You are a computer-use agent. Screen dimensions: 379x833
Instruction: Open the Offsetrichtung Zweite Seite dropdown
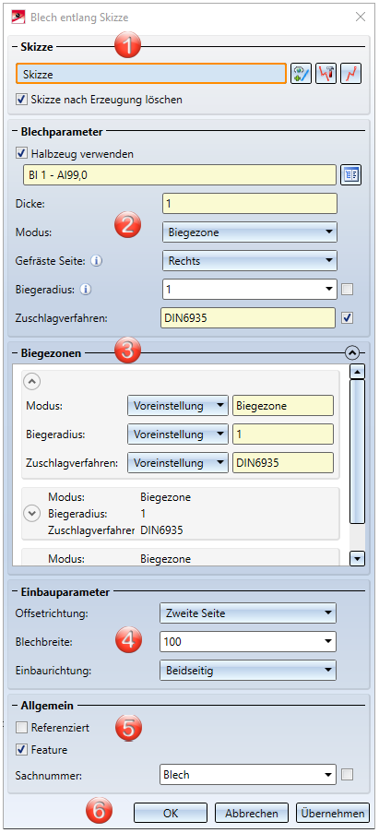point(248,613)
